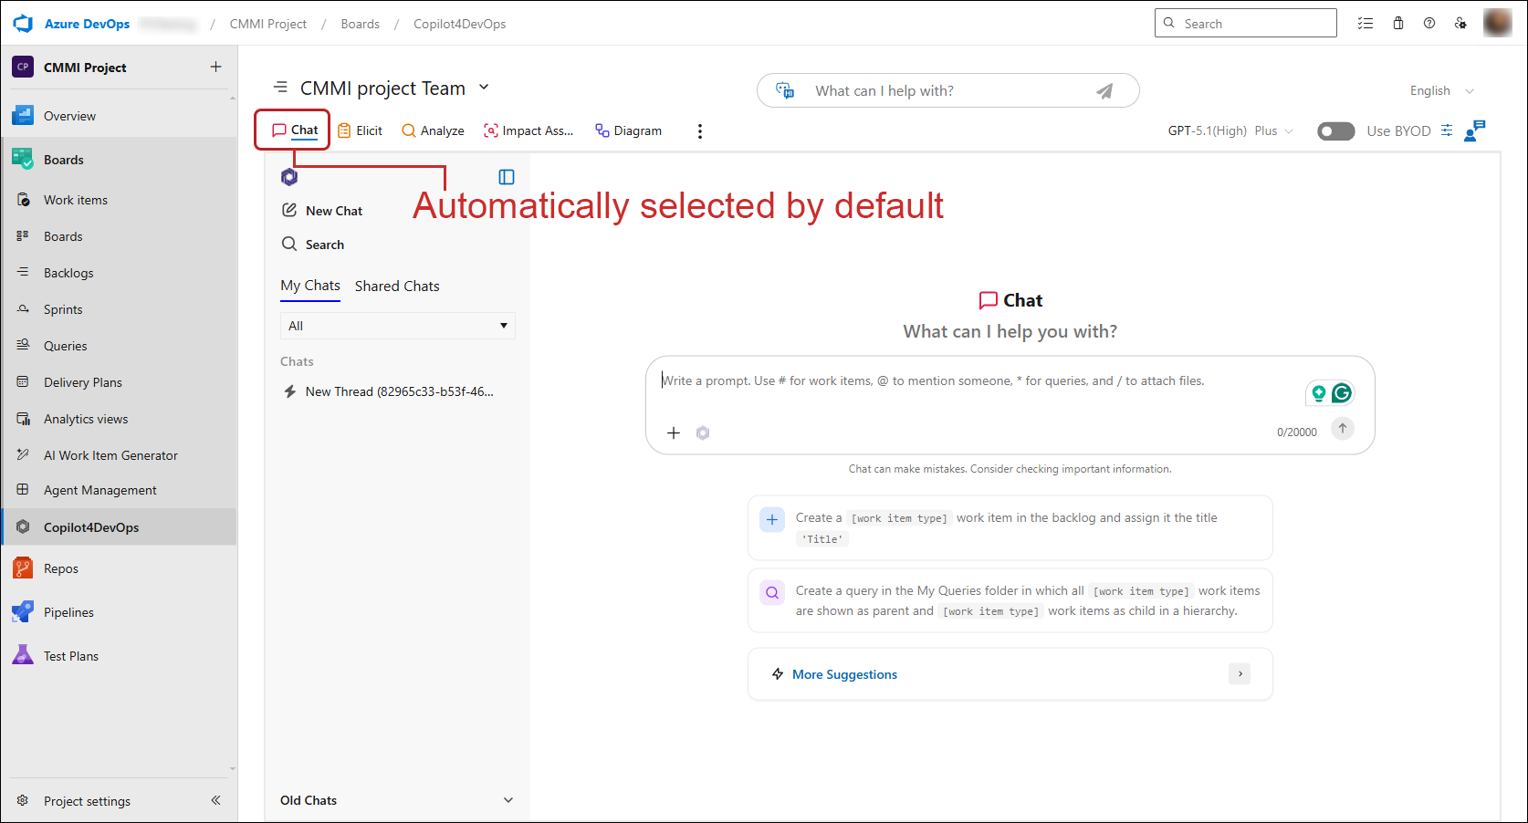This screenshot has width=1528, height=823.
Task: Expand the Old Chats section
Action: (x=397, y=800)
